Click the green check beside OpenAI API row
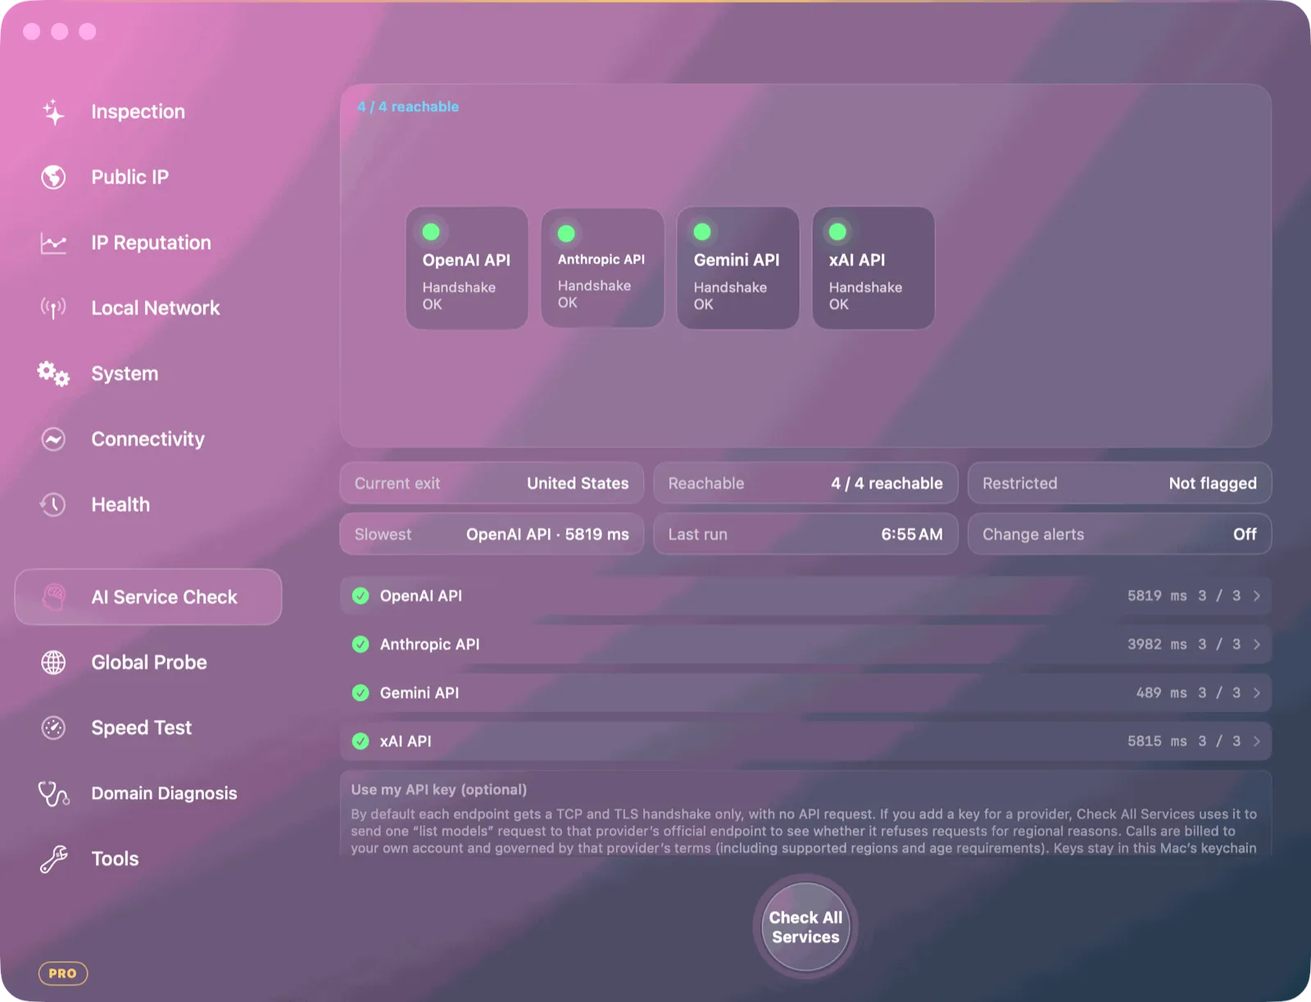 pyautogui.click(x=361, y=596)
